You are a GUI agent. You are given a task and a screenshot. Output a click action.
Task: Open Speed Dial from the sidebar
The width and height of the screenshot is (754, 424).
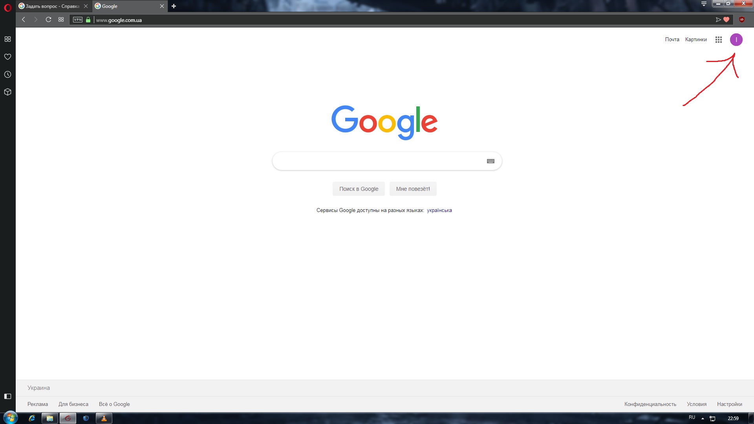[x=7, y=39]
